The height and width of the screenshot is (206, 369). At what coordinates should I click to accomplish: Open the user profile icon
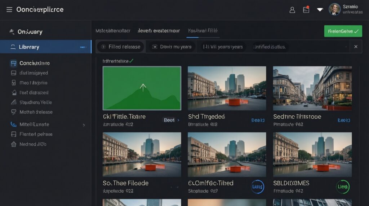coord(292,10)
